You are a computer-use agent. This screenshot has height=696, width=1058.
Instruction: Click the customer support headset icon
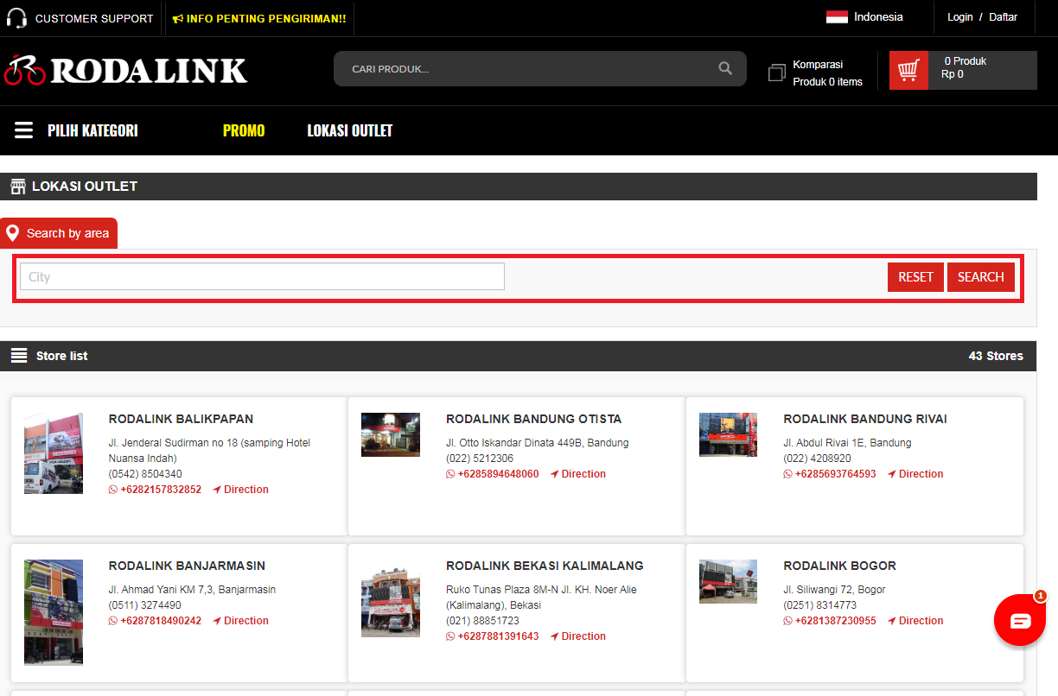[x=16, y=18]
